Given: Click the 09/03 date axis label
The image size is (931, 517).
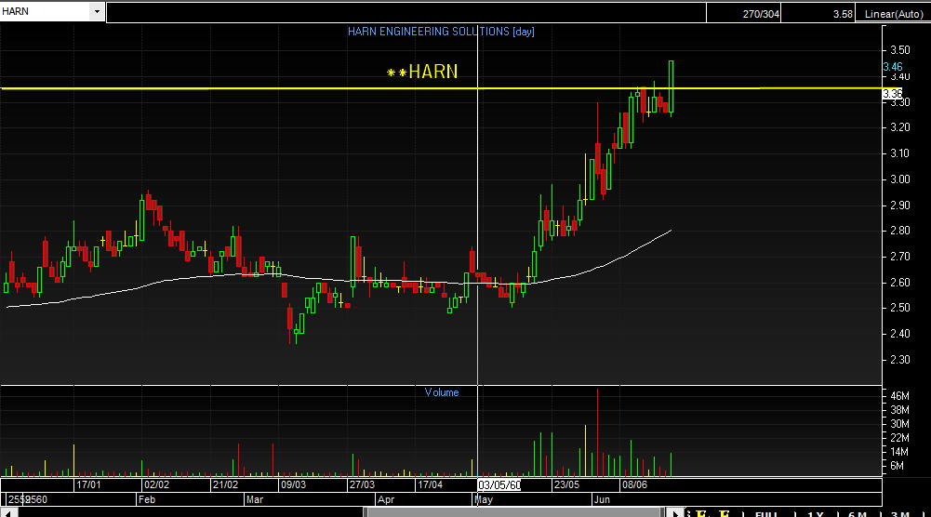Looking at the screenshot, I should [293, 485].
